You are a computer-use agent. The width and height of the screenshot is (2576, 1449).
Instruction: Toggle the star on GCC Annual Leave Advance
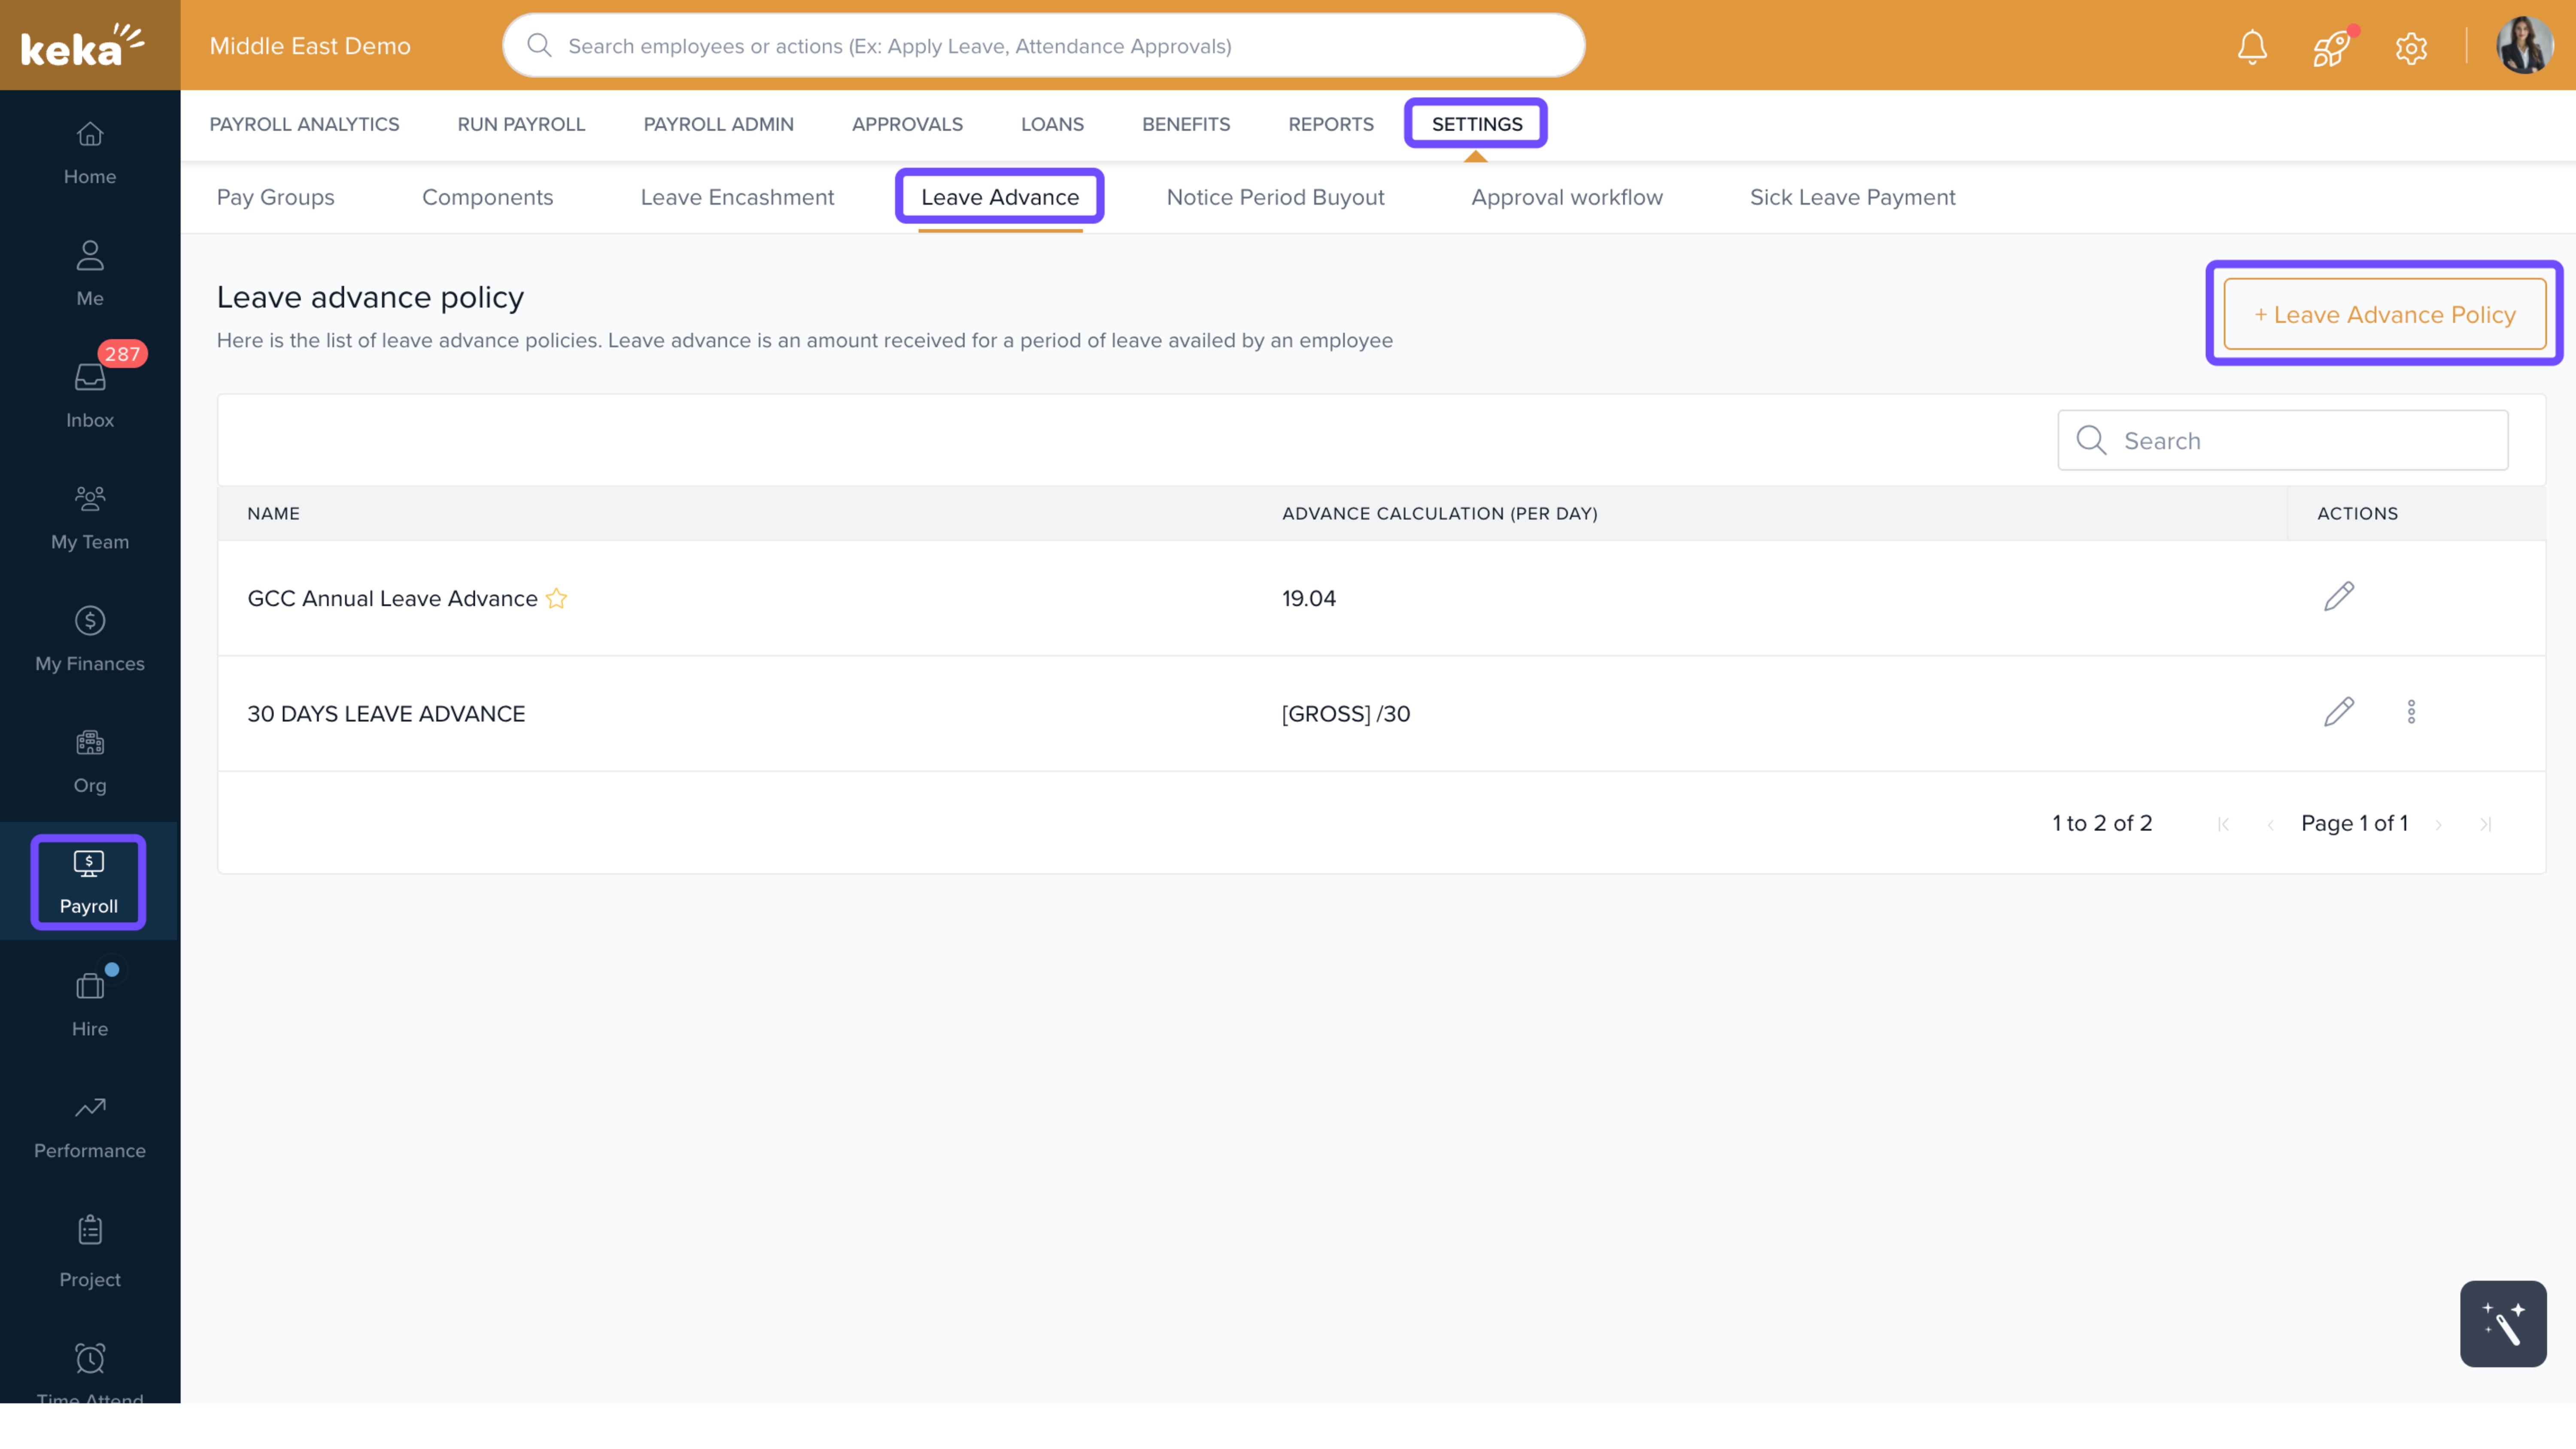(x=557, y=598)
